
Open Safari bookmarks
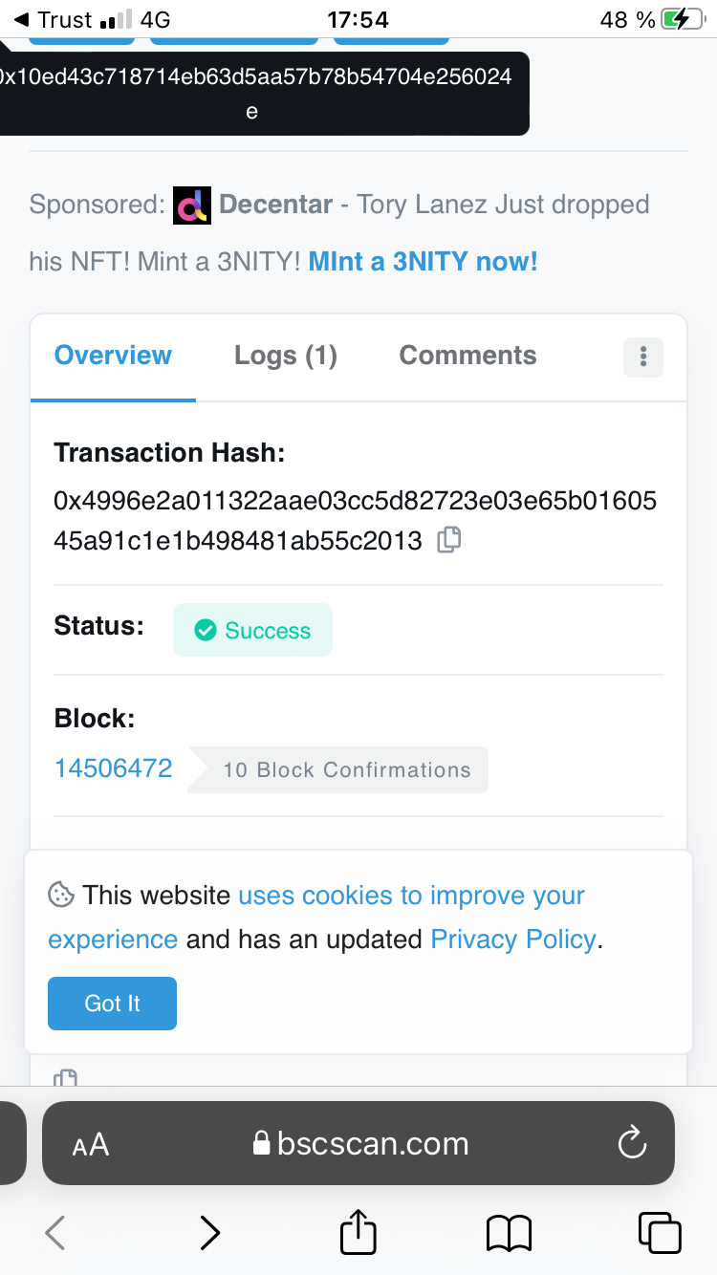click(x=509, y=1233)
